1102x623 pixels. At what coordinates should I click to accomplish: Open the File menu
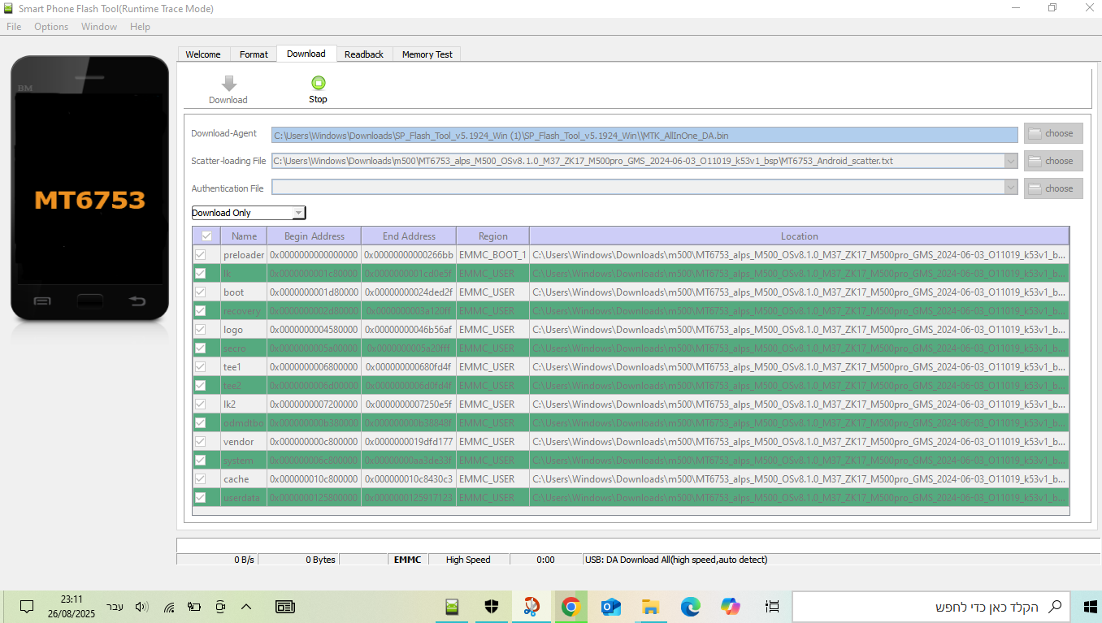click(14, 27)
